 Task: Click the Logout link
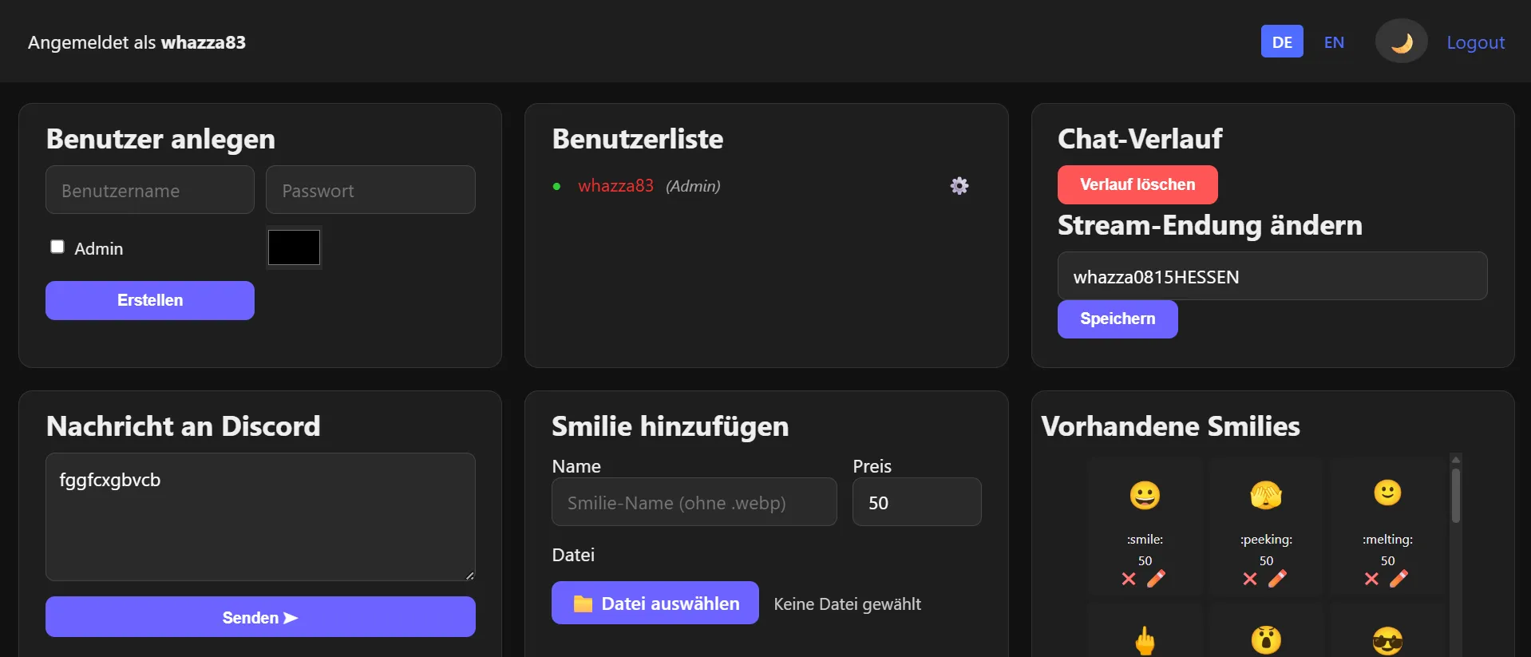pos(1475,42)
